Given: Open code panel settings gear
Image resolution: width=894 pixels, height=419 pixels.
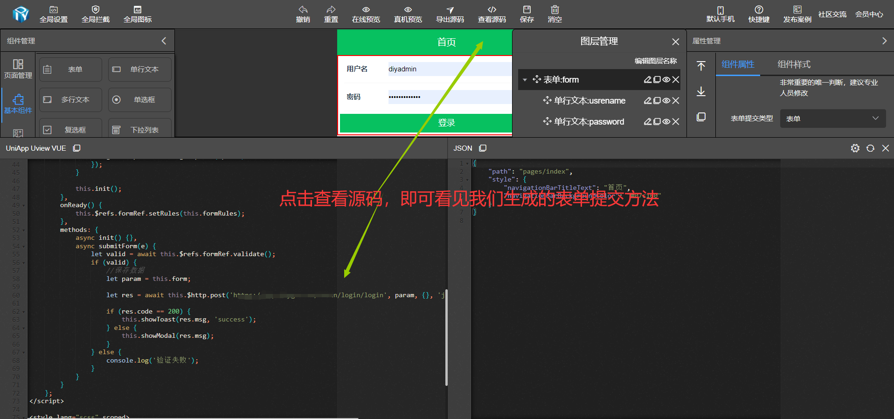Looking at the screenshot, I should [x=855, y=148].
